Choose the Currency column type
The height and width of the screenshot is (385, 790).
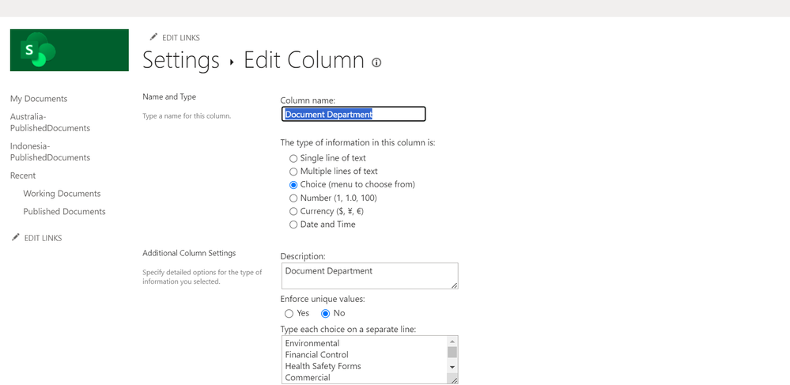click(x=293, y=212)
